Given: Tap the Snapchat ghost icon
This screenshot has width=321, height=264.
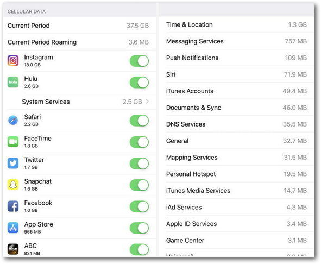Looking at the screenshot, I should coord(13,185).
